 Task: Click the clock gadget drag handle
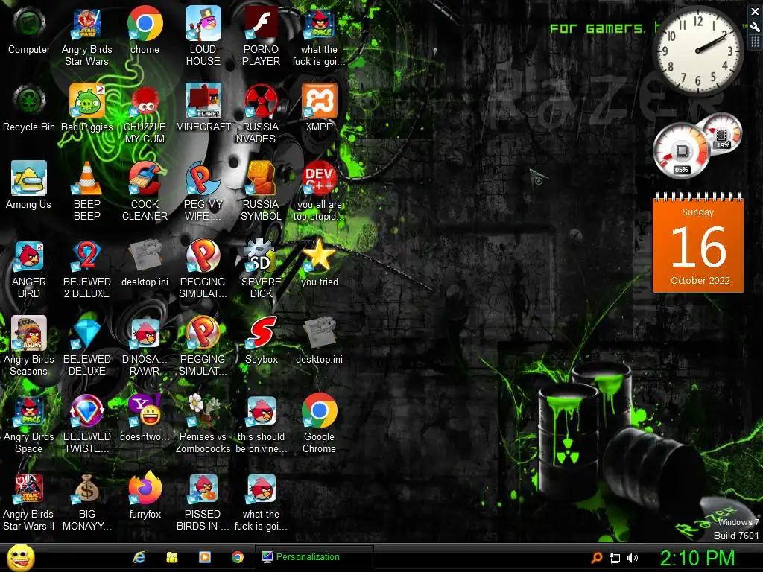click(x=756, y=42)
